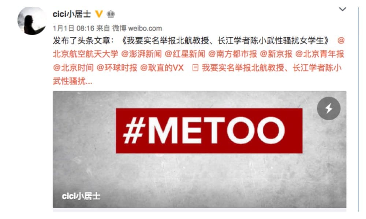Click the article document icon before headline link
This screenshot has width=366, height=219.
point(195,68)
